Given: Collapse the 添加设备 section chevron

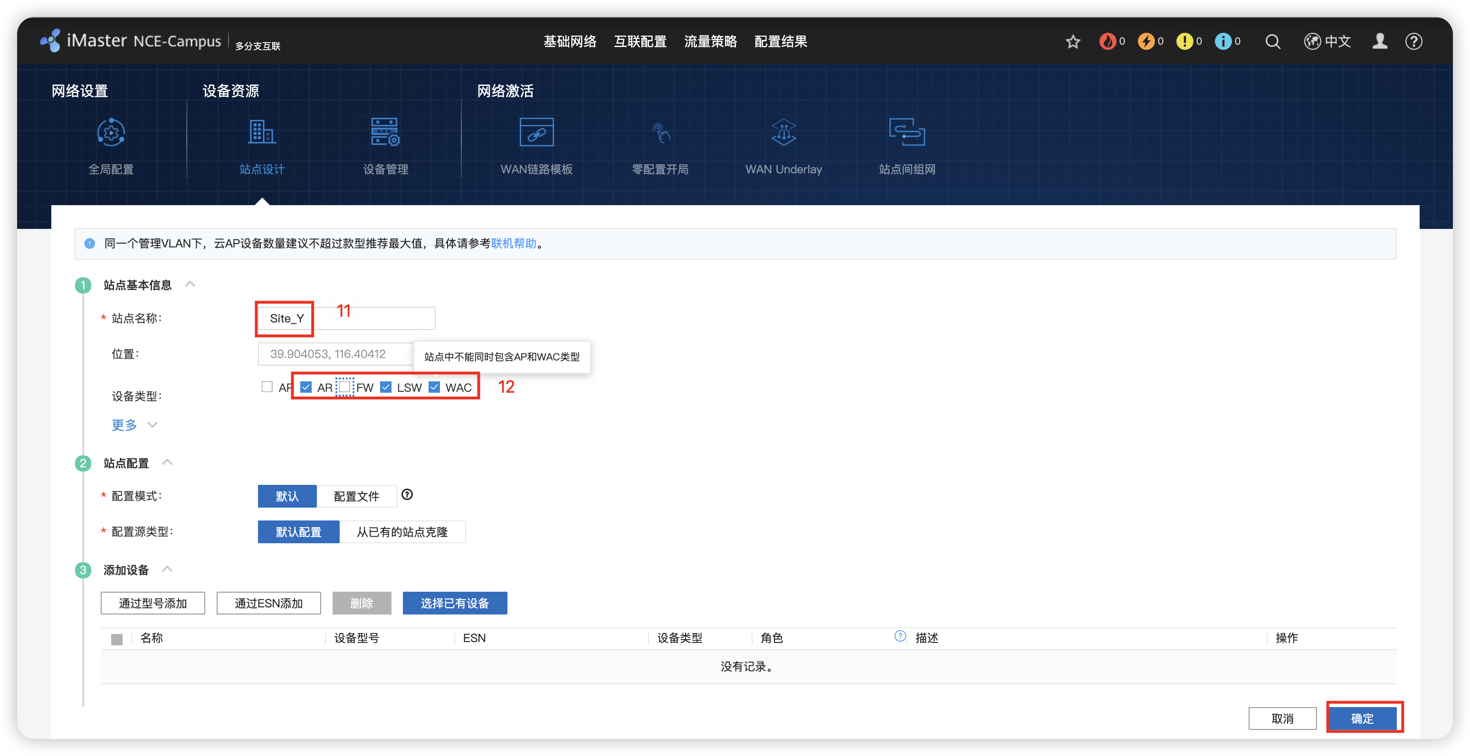Looking at the screenshot, I should point(167,569).
